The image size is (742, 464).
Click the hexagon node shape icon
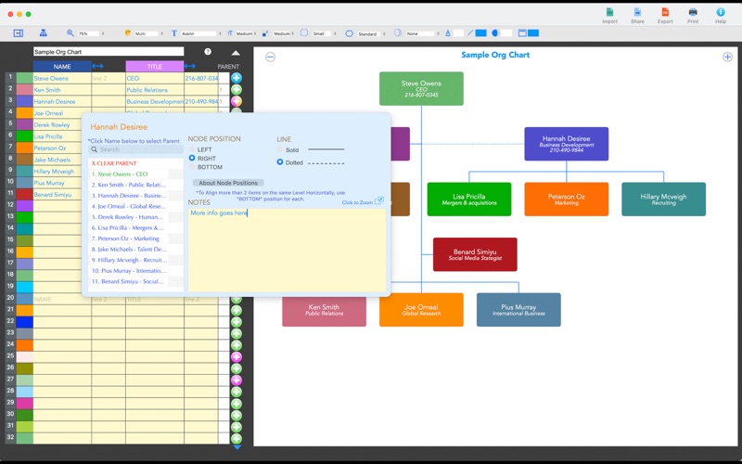tap(350, 33)
